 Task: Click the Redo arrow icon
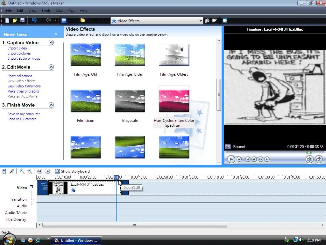tap(49, 20)
